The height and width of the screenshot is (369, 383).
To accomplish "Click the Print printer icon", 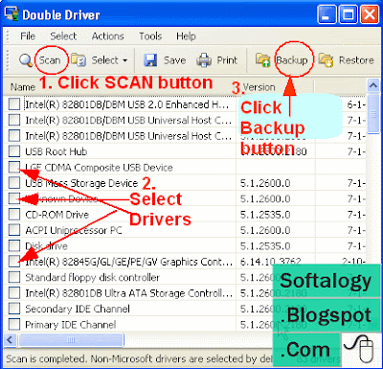I will (x=204, y=60).
